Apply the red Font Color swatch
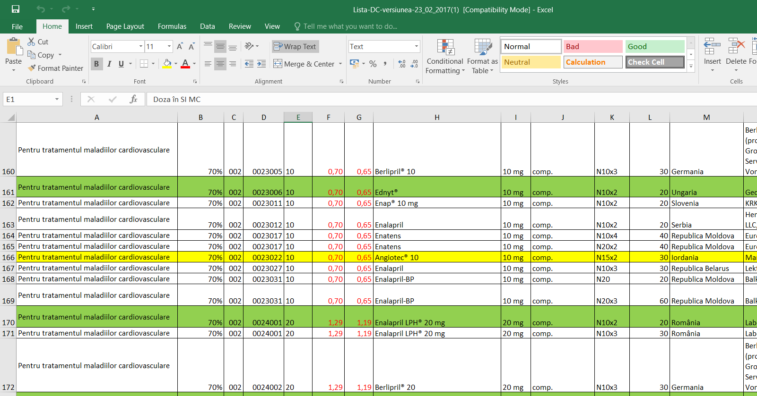The height and width of the screenshot is (396, 757). [x=185, y=64]
